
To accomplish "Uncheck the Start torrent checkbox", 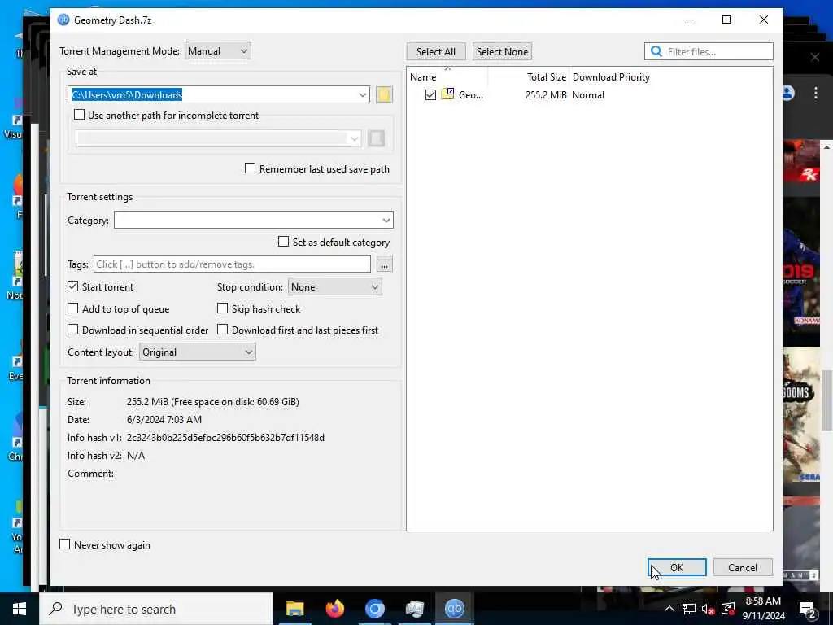I will pos(72,286).
